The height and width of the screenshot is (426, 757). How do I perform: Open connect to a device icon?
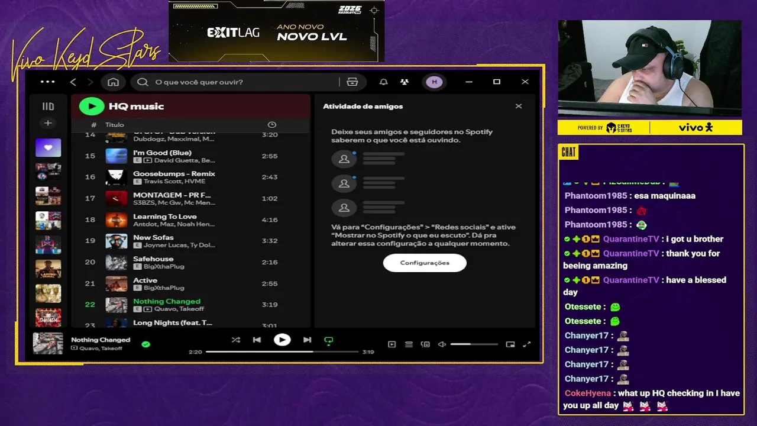click(x=425, y=344)
